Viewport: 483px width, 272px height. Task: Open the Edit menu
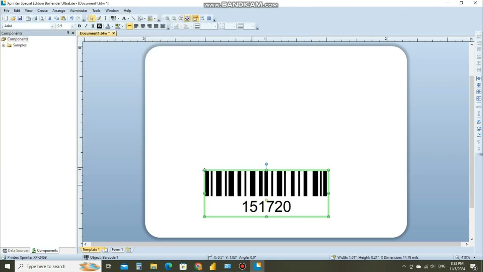point(17,11)
